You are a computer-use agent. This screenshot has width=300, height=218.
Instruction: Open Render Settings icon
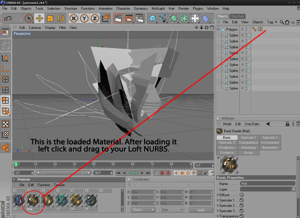[139, 18]
